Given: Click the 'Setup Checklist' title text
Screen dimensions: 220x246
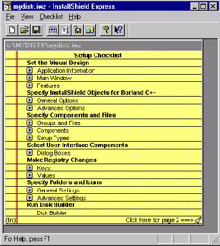Looking at the screenshot, I should tap(98, 55).
